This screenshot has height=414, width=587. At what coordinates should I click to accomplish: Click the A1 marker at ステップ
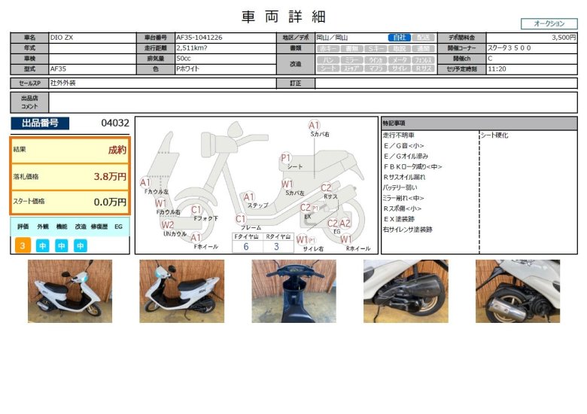[249, 197]
